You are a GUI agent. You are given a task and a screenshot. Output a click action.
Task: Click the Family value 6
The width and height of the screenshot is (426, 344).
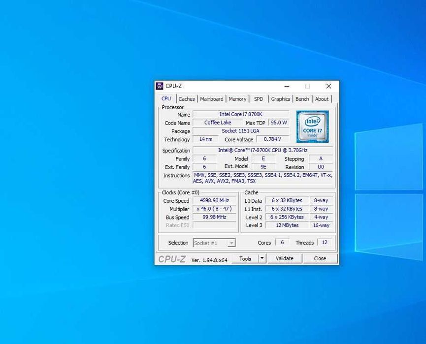204,158
